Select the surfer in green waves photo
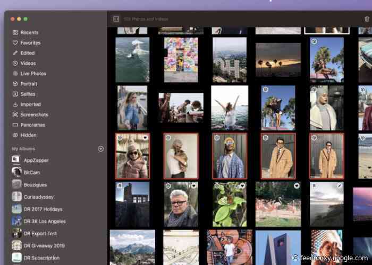372x265 pixels. tap(132, 59)
